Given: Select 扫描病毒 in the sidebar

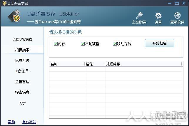Looking at the screenshot, I should [x=22, y=50].
